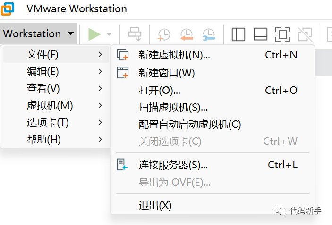Viewport: 332px width, 225px height.
Task: Choose 扫描虚拟机(S)... menu entry
Action: point(213,107)
